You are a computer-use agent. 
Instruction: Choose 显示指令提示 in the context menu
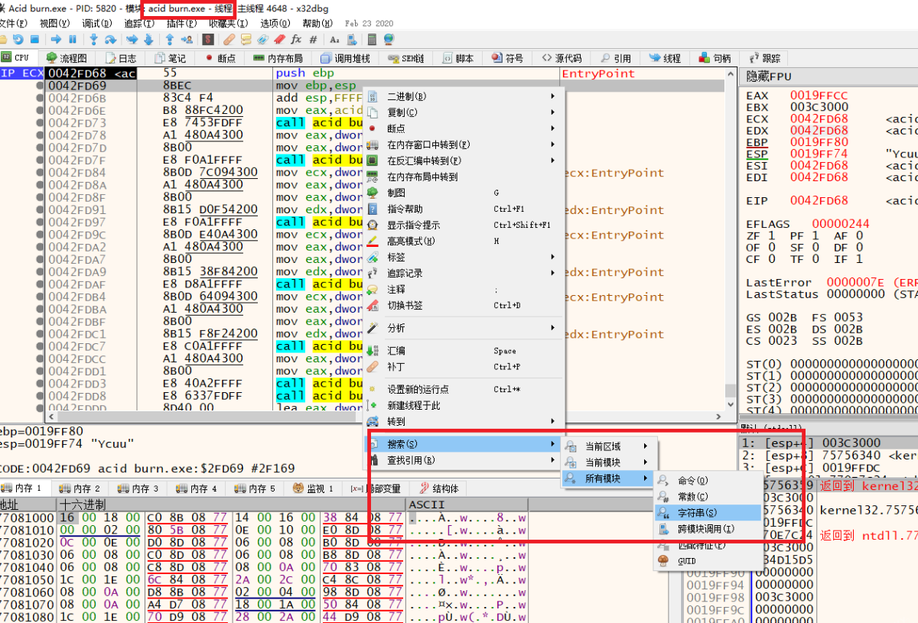[x=464, y=225]
